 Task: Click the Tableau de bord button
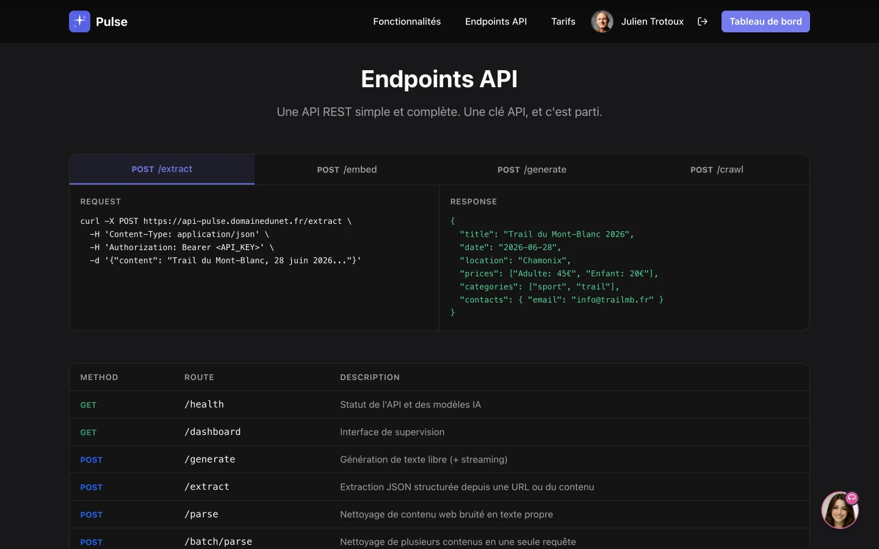tap(765, 21)
